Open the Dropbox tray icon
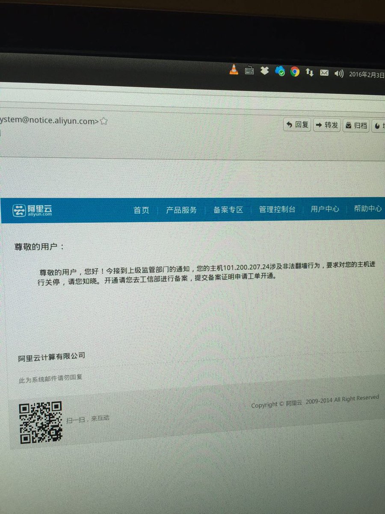This screenshot has height=514, width=385. [x=264, y=71]
